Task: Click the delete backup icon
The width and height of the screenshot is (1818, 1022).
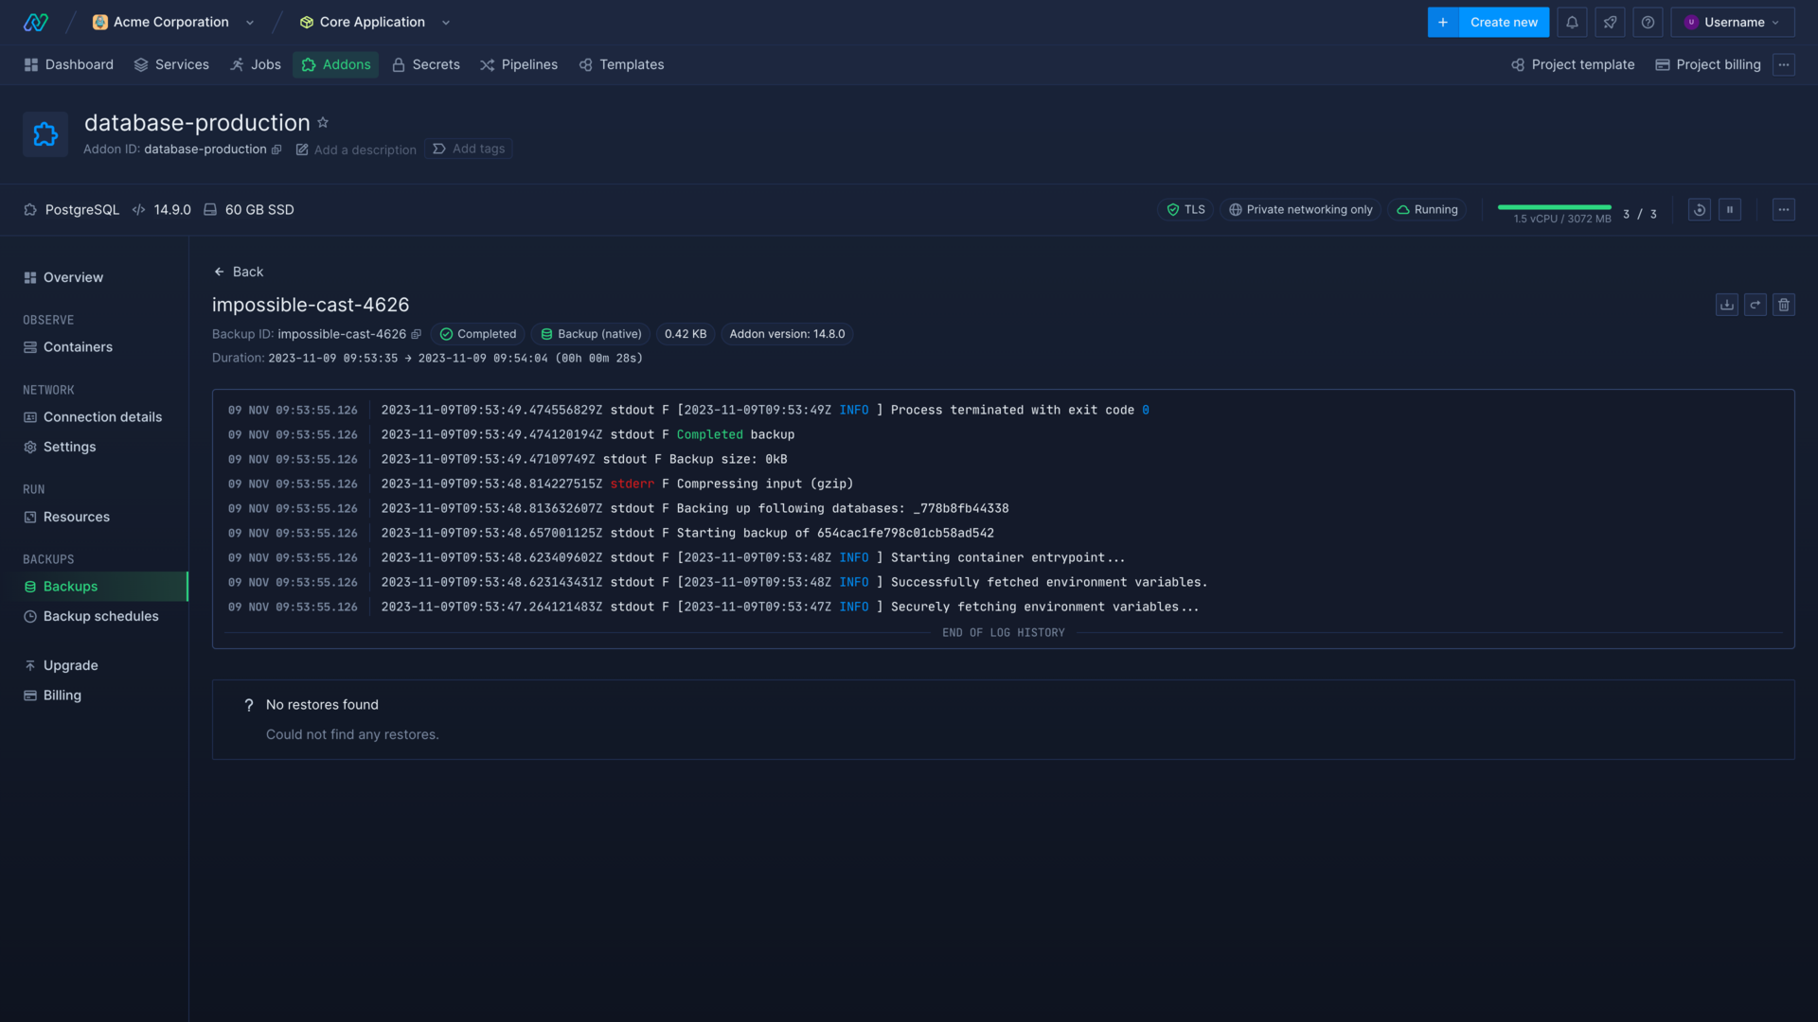Action: pos(1784,305)
